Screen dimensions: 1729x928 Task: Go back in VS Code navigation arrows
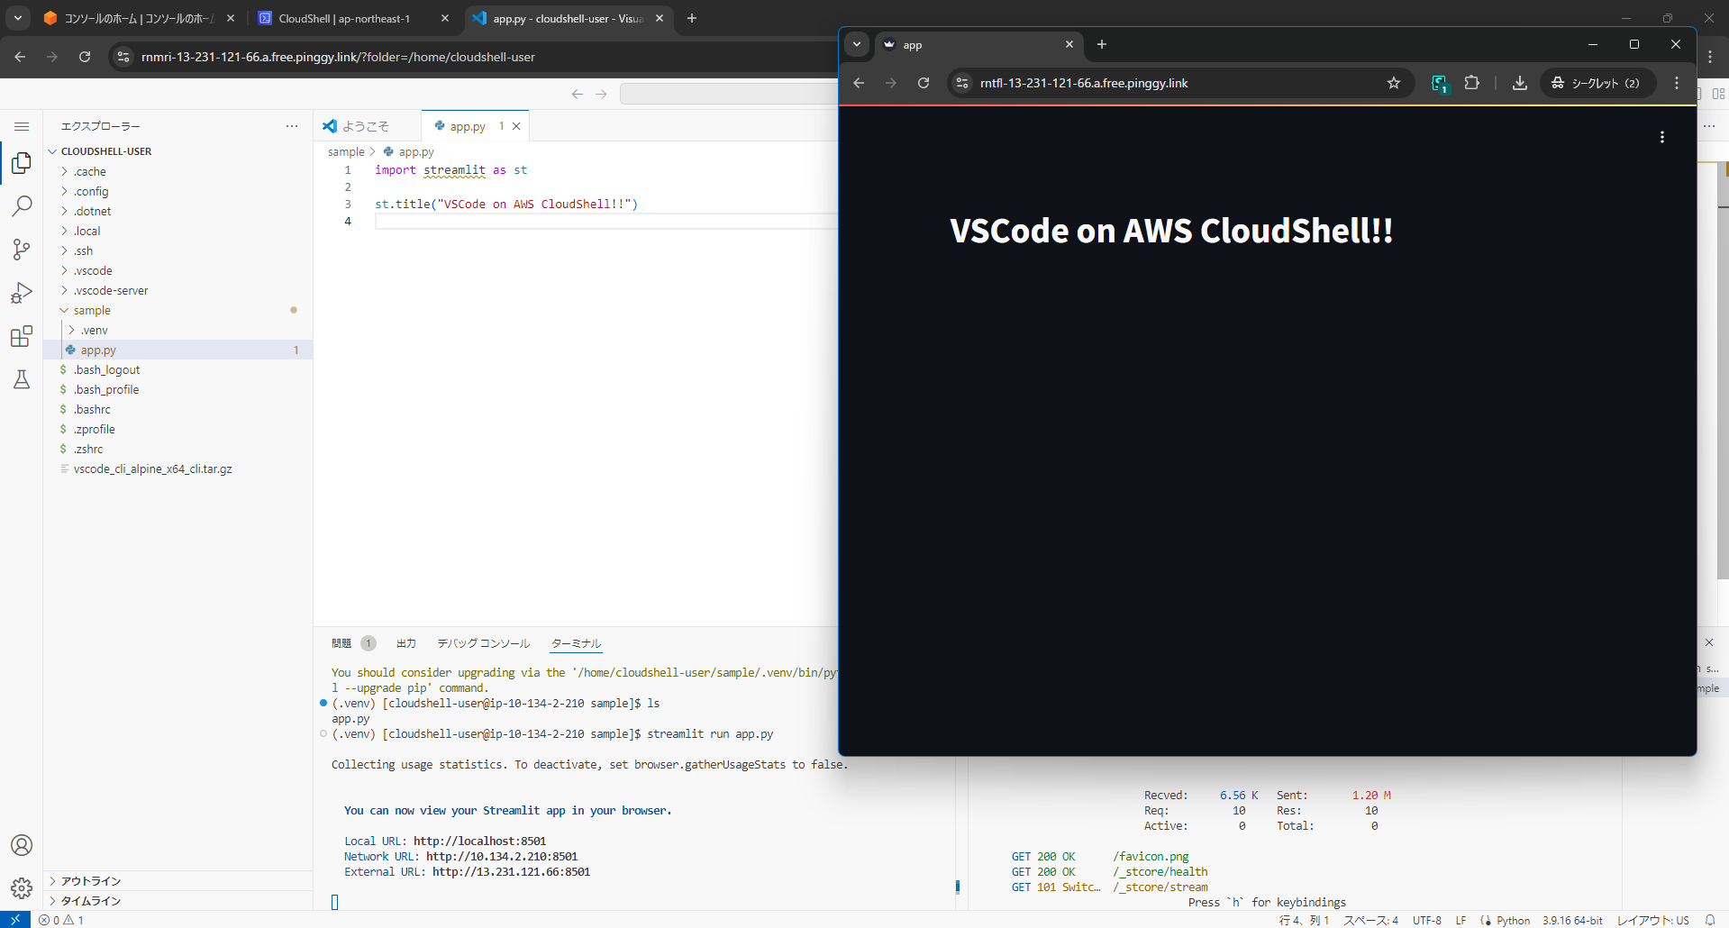[578, 94]
